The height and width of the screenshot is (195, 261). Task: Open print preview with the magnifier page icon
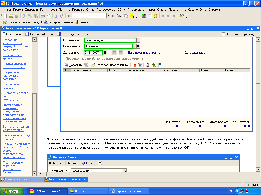[x=48, y=16]
